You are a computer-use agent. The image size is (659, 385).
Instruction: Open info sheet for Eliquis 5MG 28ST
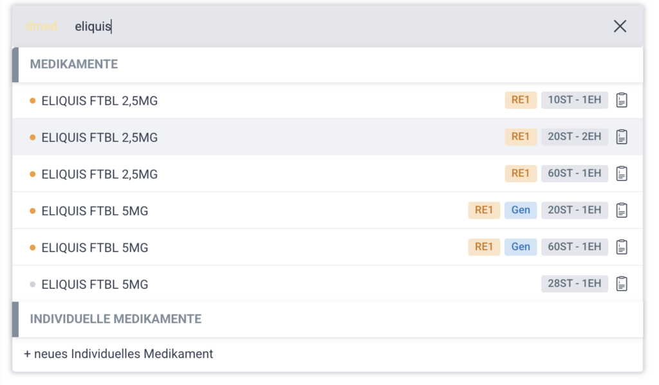tap(622, 283)
